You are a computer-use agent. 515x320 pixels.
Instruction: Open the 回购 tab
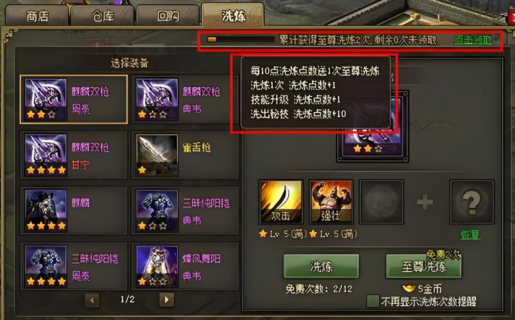pyautogui.click(x=167, y=16)
